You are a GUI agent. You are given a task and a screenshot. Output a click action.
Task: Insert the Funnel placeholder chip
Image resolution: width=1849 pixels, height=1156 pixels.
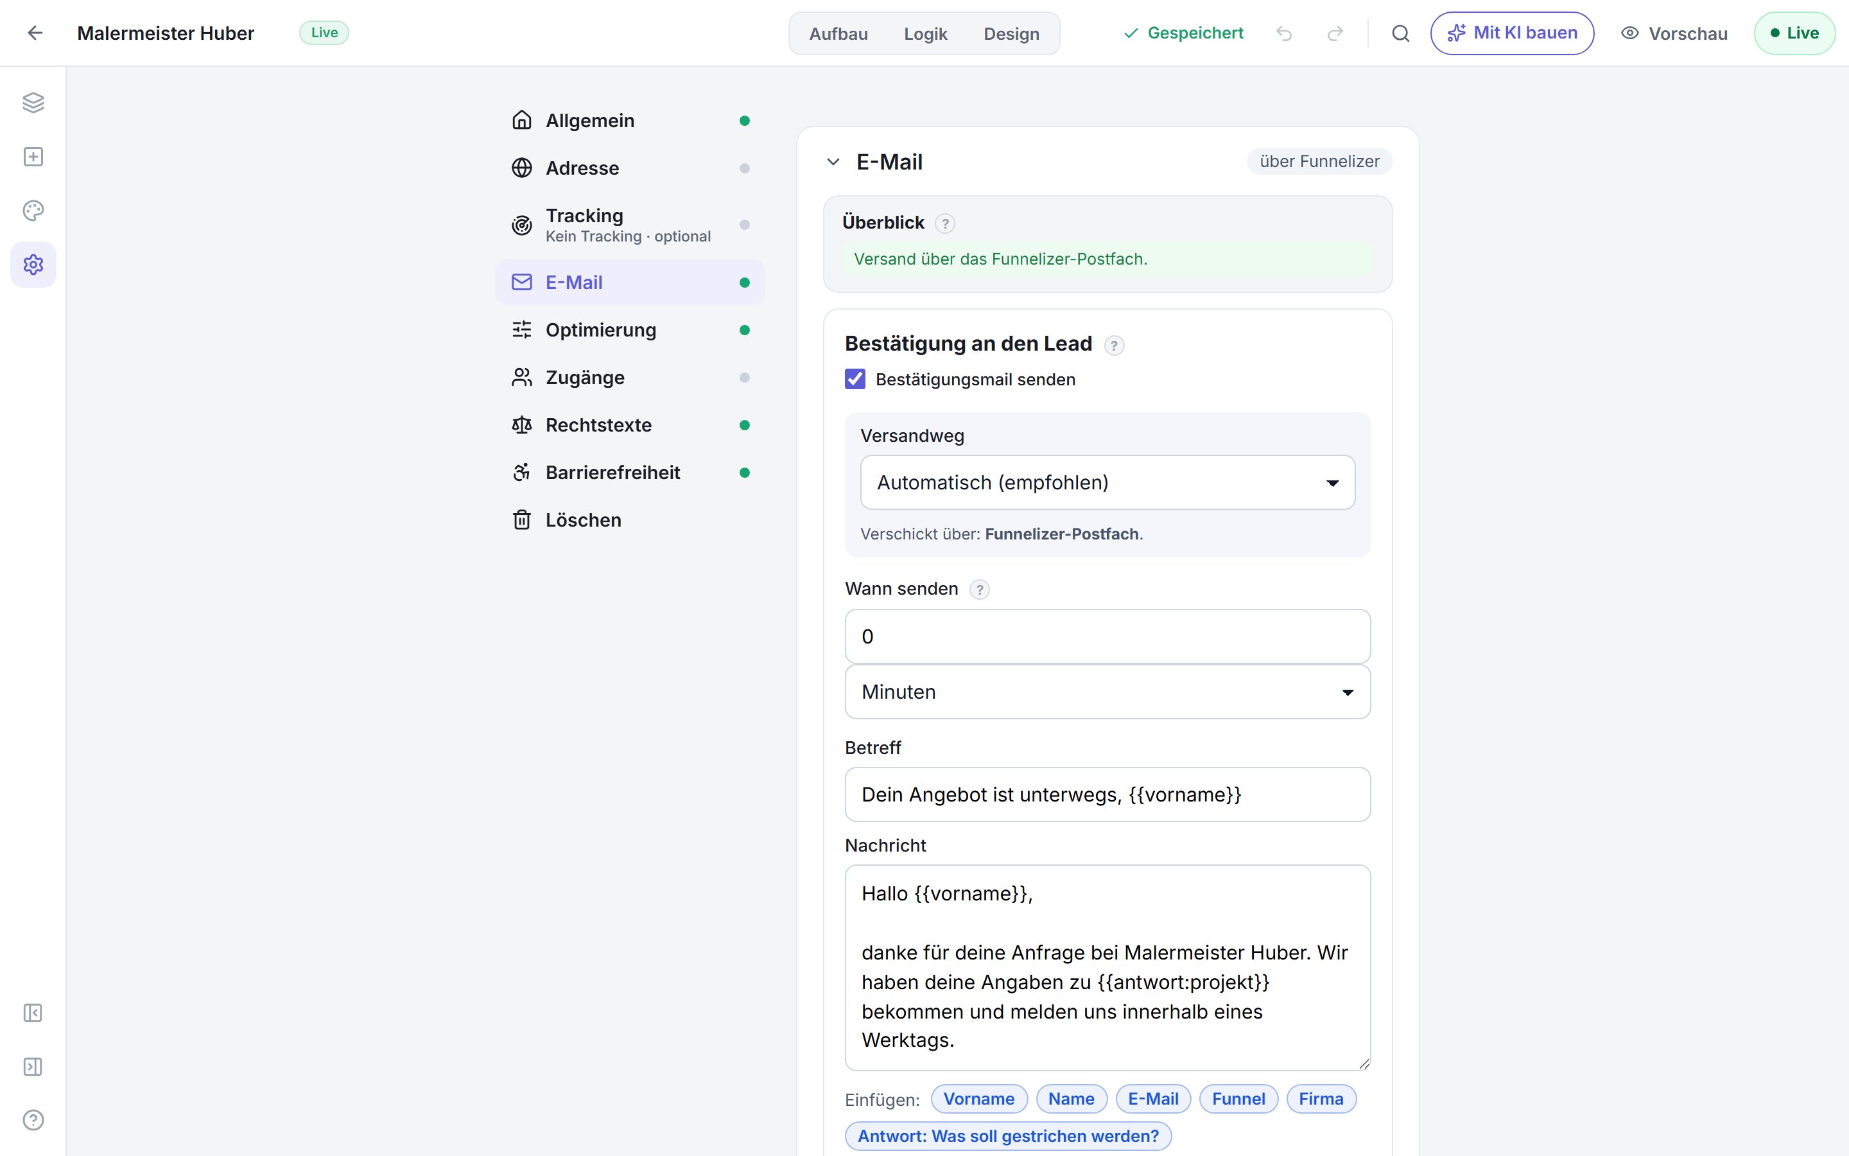[x=1238, y=1099]
